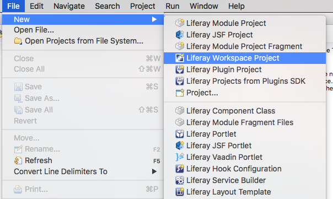This screenshot has height=199, width=333.
Task: Expand Convert Line Delimiters To submenu arrow
Action: coord(154,171)
